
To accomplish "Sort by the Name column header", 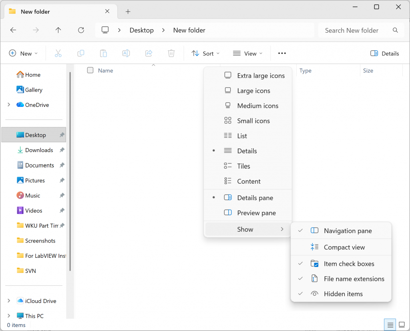I will (105, 70).
